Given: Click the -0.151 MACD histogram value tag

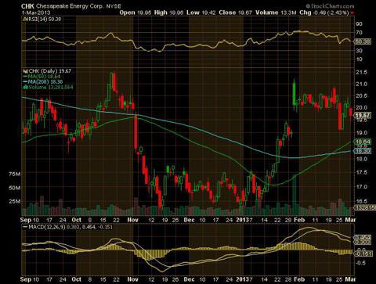Looking at the screenshot, I should tap(363, 253).
